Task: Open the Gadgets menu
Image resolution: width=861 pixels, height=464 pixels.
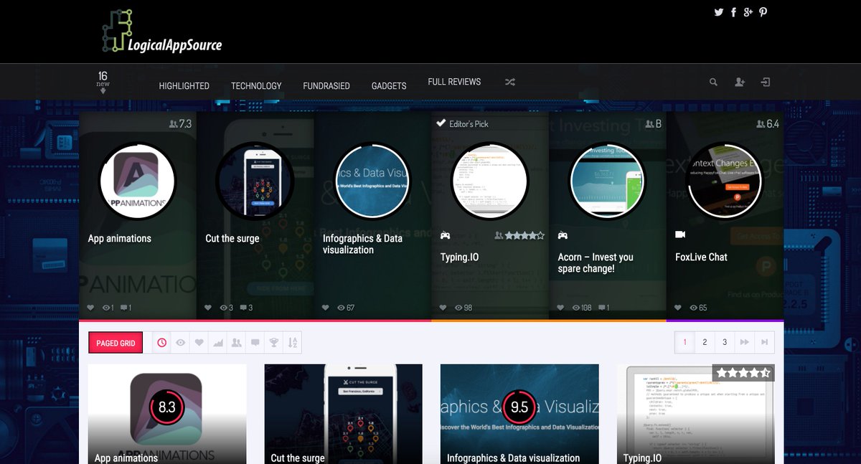Action: click(389, 85)
